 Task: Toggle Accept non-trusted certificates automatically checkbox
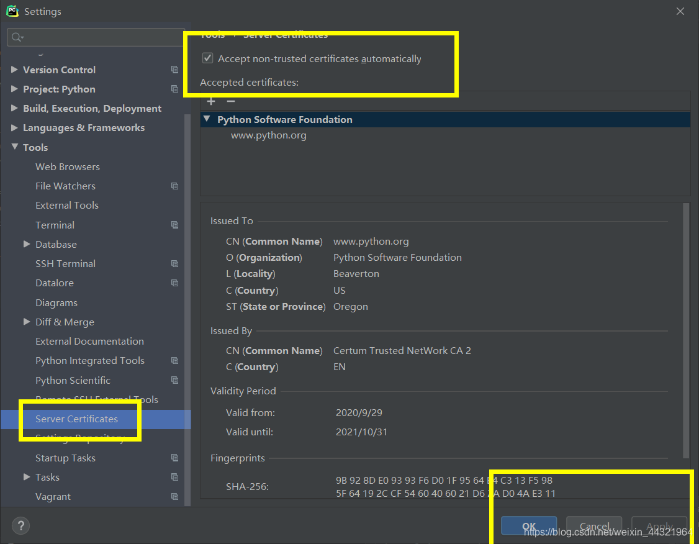[207, 58]
